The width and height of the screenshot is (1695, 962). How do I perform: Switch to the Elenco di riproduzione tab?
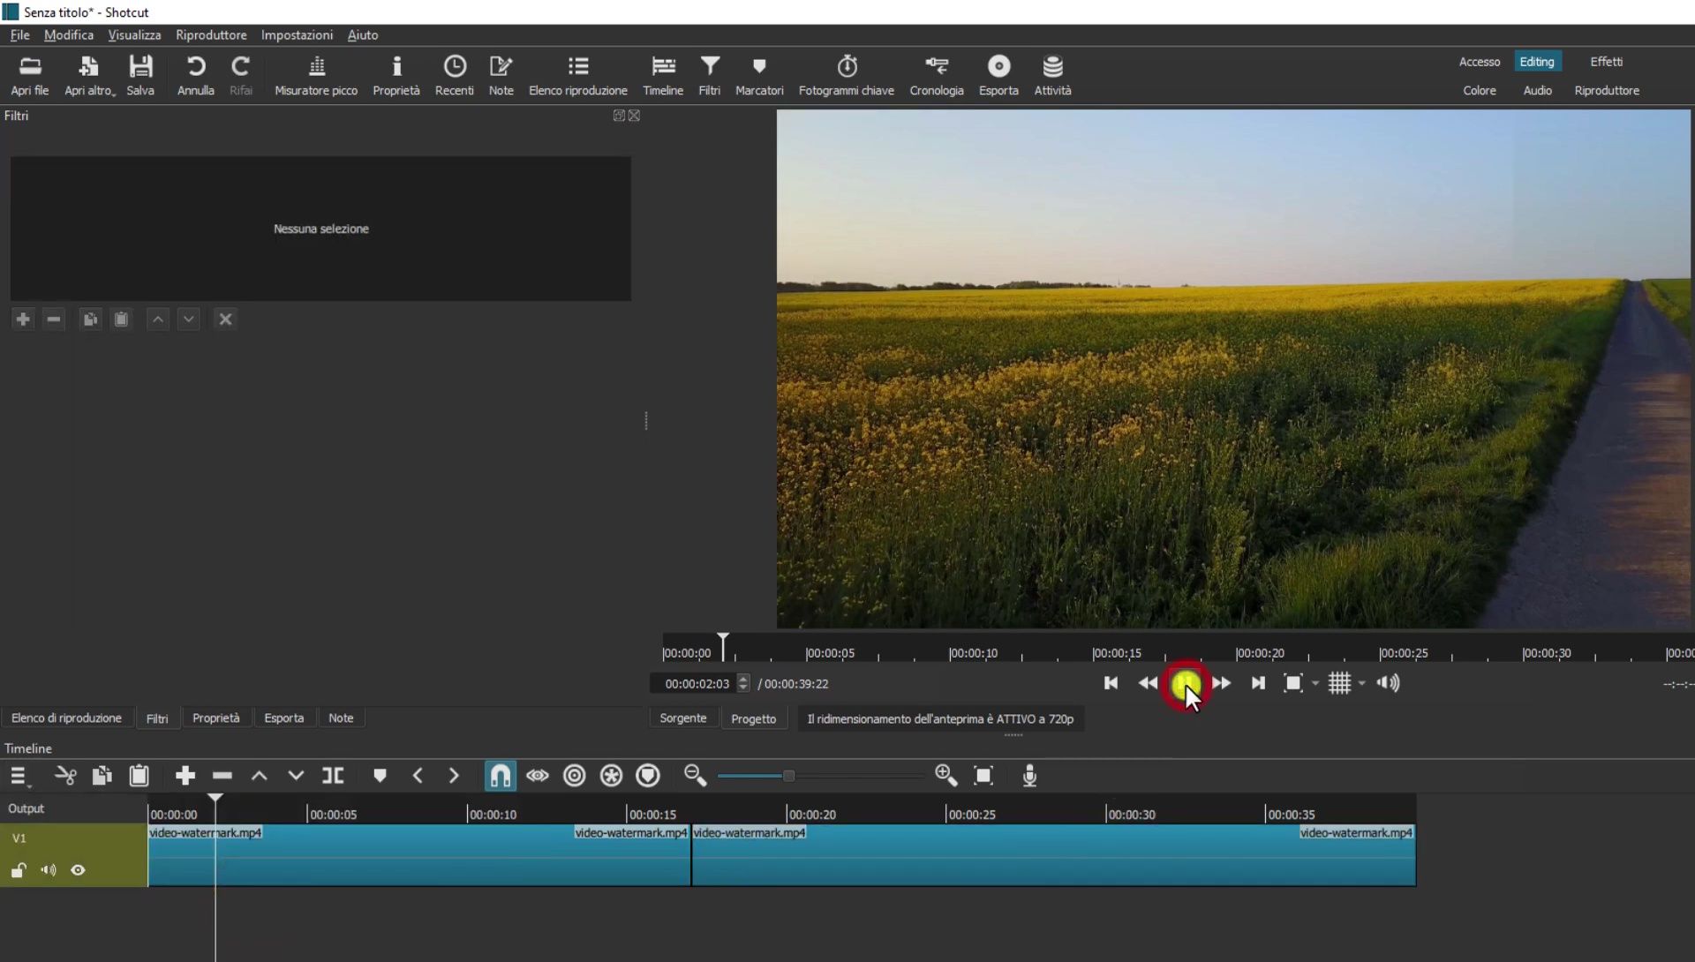[66, 718]
